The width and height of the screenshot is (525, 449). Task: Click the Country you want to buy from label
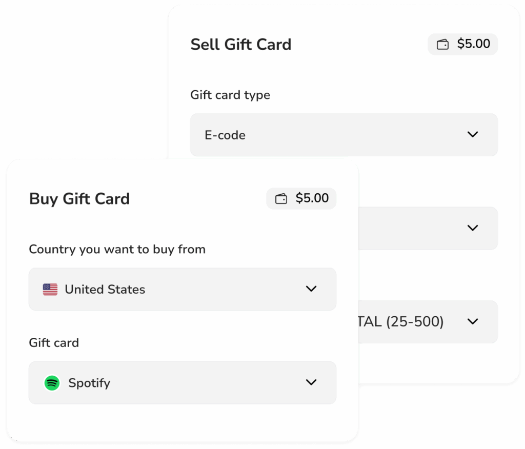click(x=117, y=250)
